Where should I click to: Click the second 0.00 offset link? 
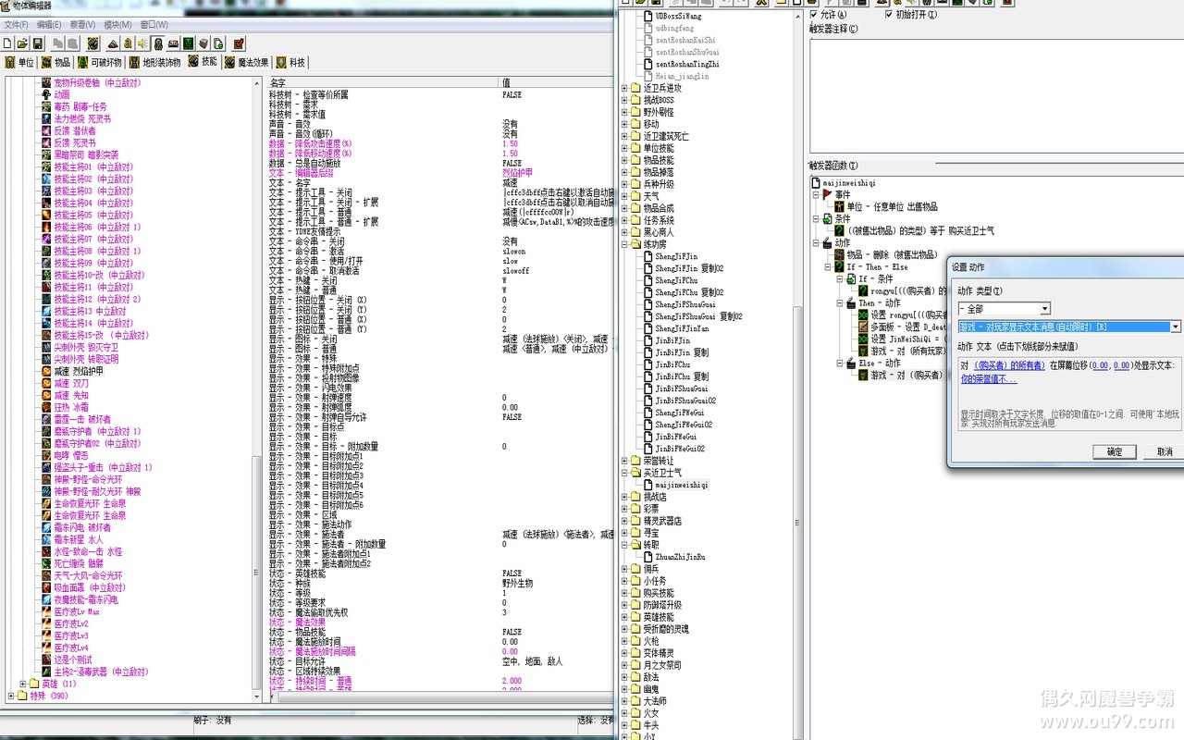[x=1121, y=366]
